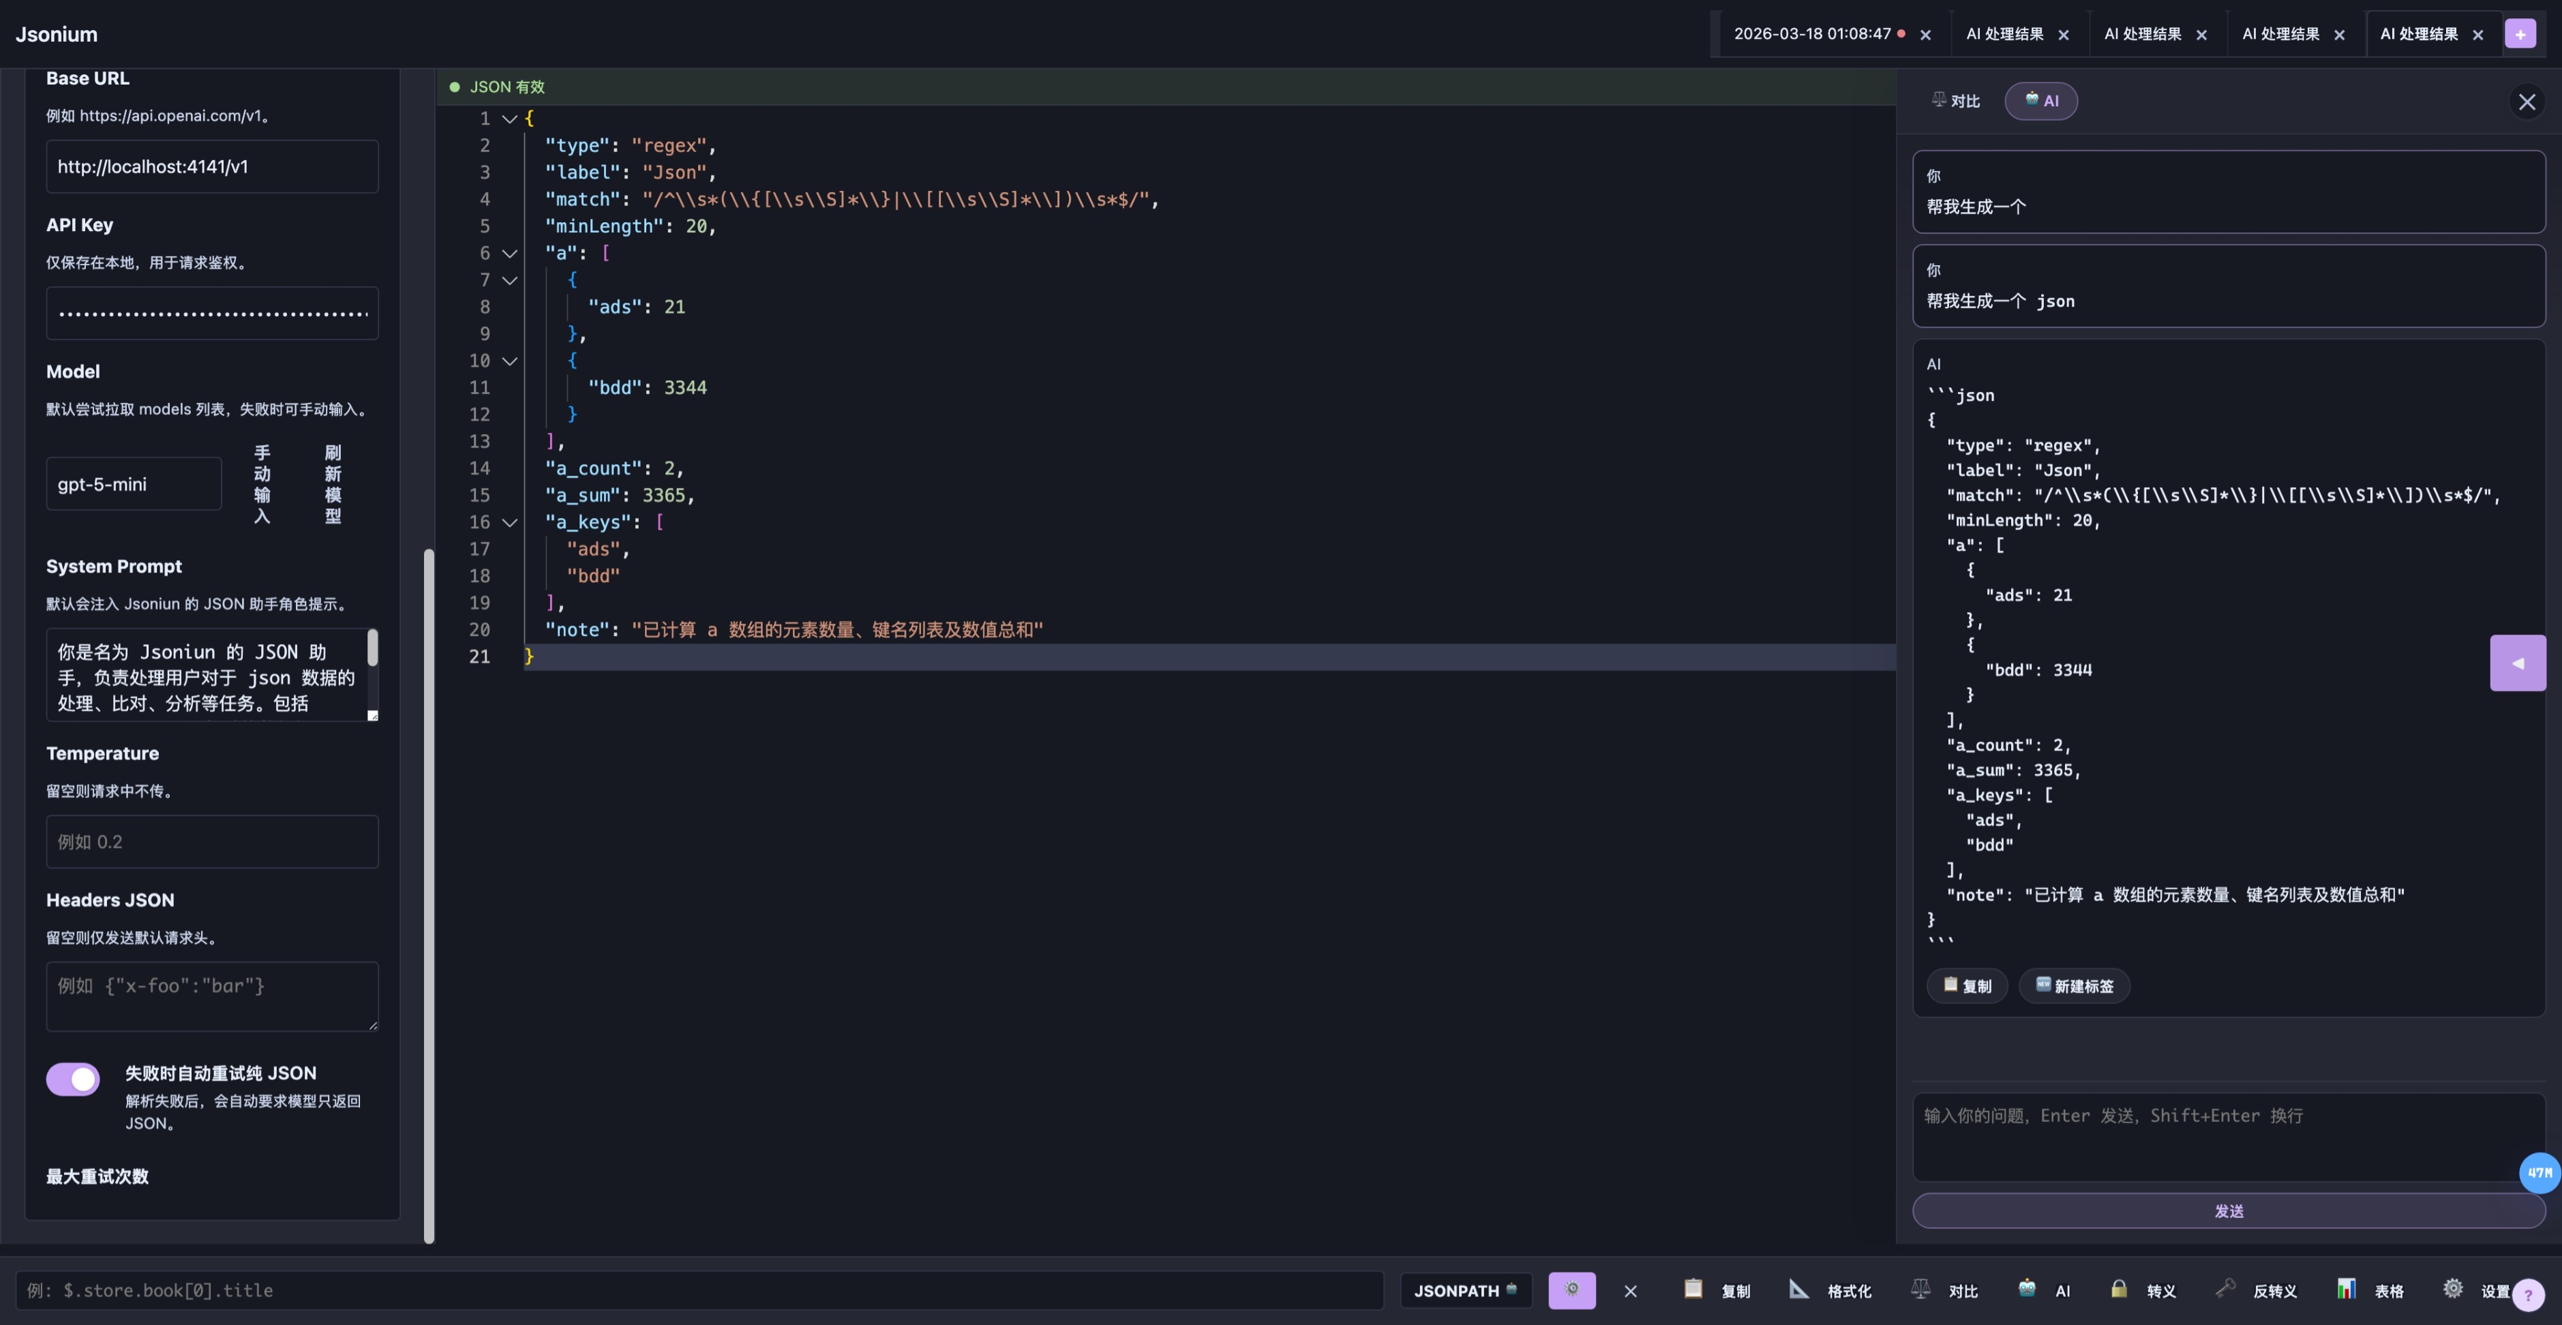Open the AI robot tool in bottom toolbar
This screenshot has width=2562, height=1325.
click(2045, 1290)
